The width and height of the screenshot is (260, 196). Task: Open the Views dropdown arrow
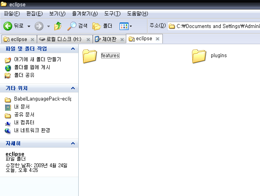131,26
